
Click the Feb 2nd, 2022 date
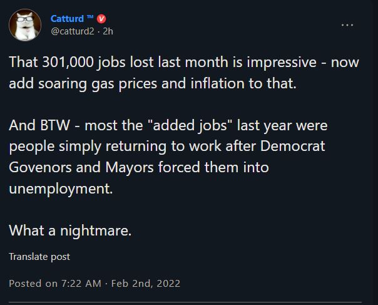click(146, 284)
